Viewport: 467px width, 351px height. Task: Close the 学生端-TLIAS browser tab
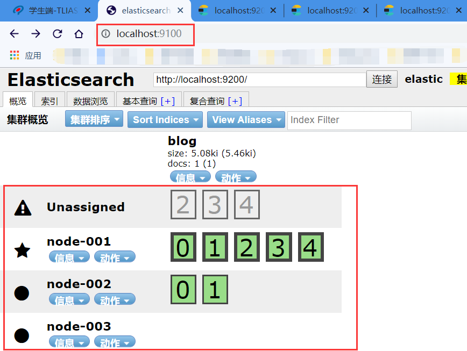[x=87, y=10]
